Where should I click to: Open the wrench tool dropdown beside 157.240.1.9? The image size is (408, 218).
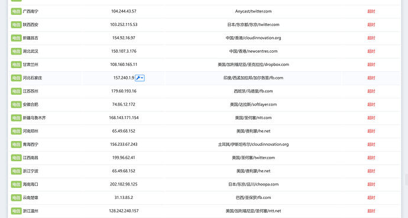pos(140,78)
